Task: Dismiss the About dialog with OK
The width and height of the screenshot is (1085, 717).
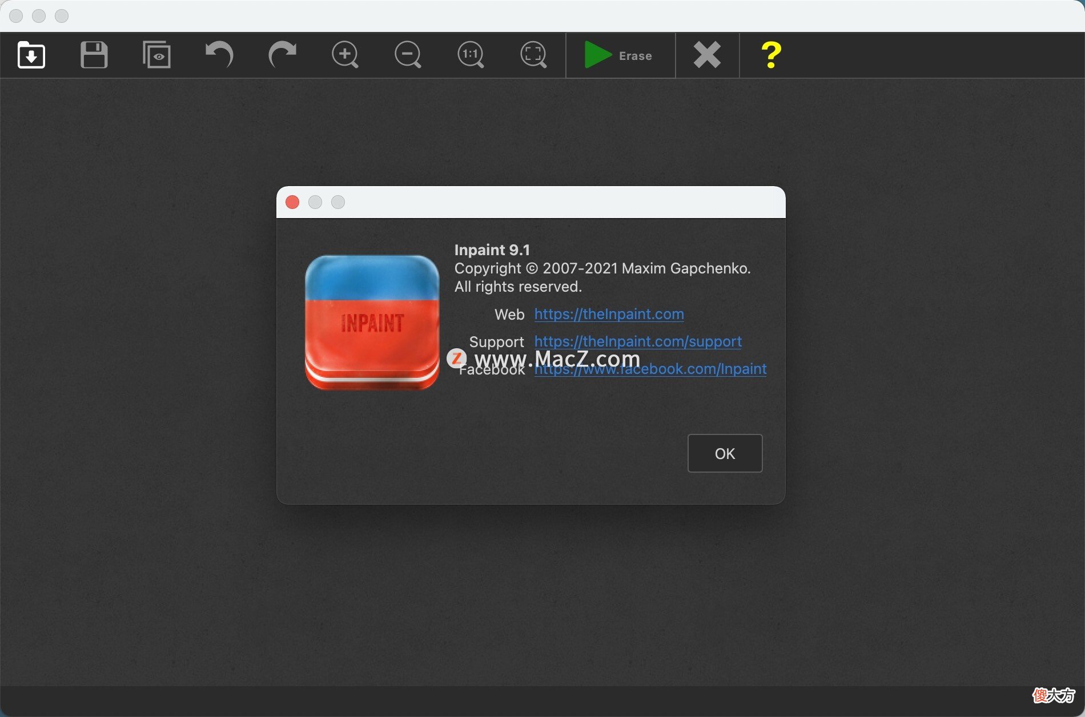Action: coord(725,453)
